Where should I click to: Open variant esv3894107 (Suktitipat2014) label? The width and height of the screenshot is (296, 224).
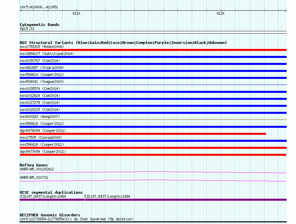tap(47, 54)
